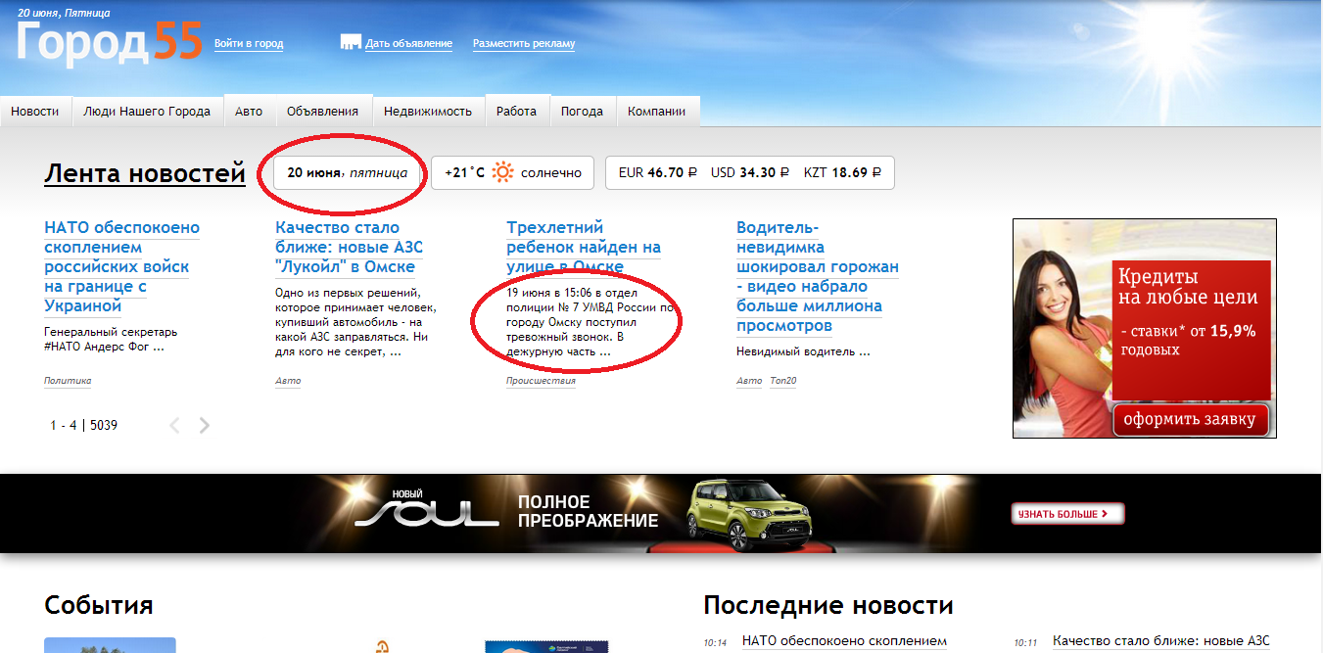Screen dimensions: 1323x653
Task: Go to next news page arrow
Action: [x=205, y=425]
